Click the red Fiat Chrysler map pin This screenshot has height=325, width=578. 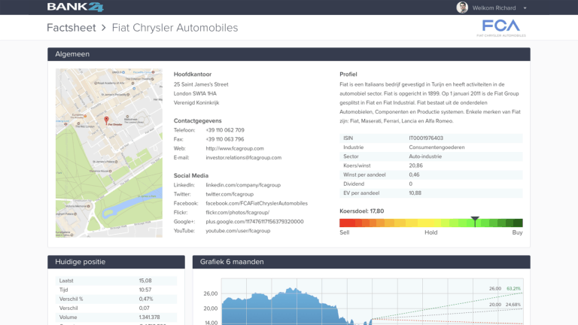[106, 120]
